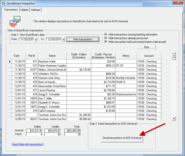Open the From date dropdown
This screenshot has height=156, width=185.
pyautogui.click(x=36, y=39)
